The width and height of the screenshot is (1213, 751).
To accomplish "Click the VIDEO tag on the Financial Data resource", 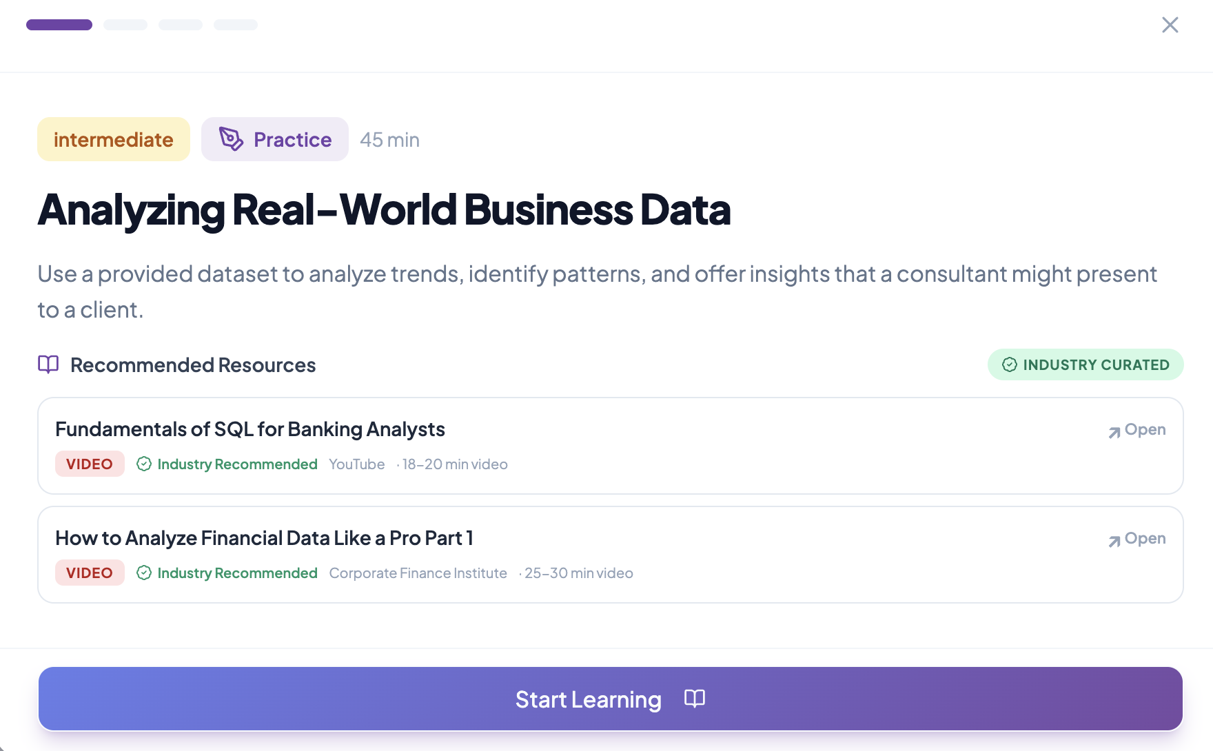I will coord(90,573).
